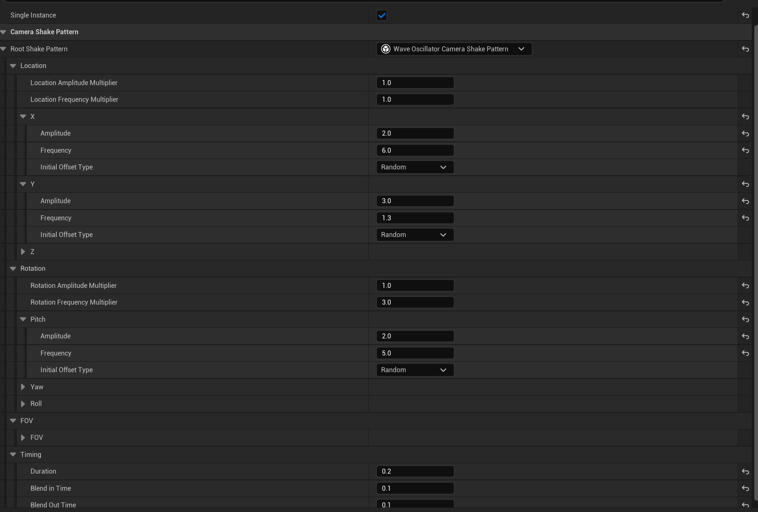This screenshot has width=758, height=512.
Task: Click the Wave Oscillator pattern class icon
Action: coord(386,49)
